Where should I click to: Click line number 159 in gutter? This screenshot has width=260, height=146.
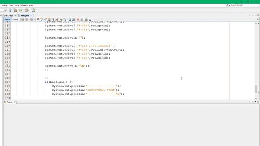(7, 82)
